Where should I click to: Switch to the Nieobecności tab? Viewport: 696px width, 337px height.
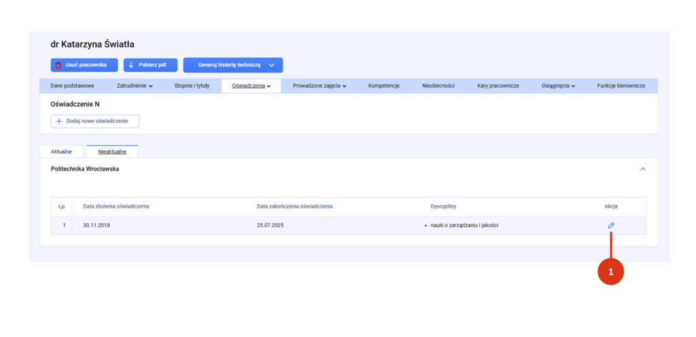pos(438,86)
